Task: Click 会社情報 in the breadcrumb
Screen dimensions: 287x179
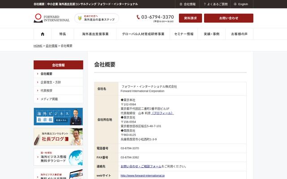Action: click(52, 46)
